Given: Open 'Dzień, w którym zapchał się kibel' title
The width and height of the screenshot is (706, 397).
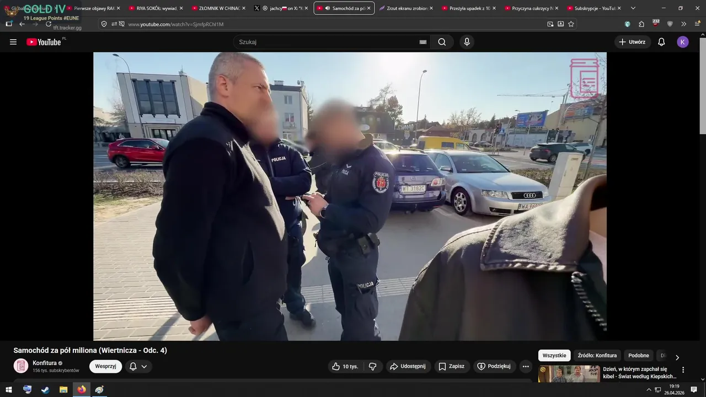Looking at the screenshot, I should point(639,373).
